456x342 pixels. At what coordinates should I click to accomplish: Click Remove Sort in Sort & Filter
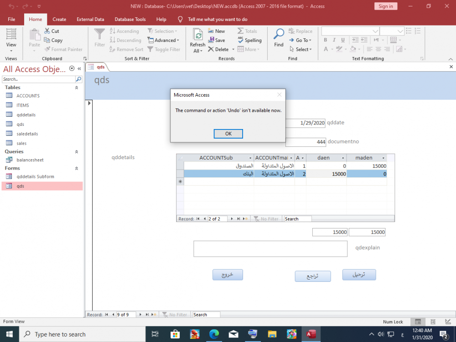(126, 49)
